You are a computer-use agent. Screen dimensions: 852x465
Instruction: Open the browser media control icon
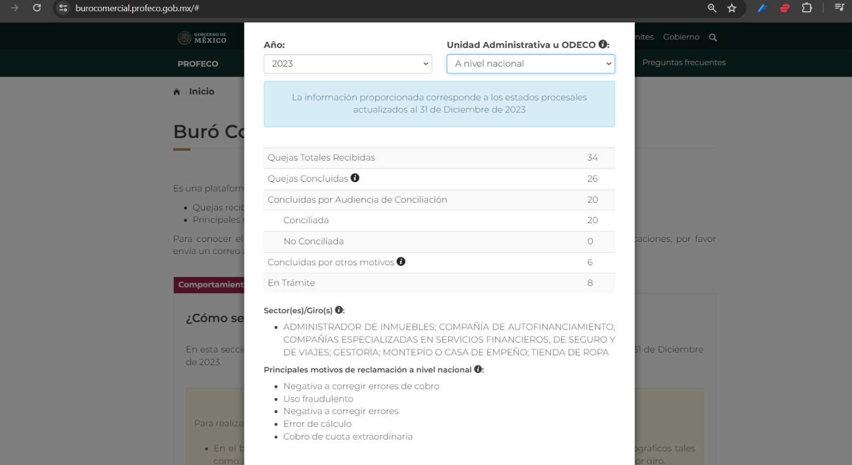839,8
